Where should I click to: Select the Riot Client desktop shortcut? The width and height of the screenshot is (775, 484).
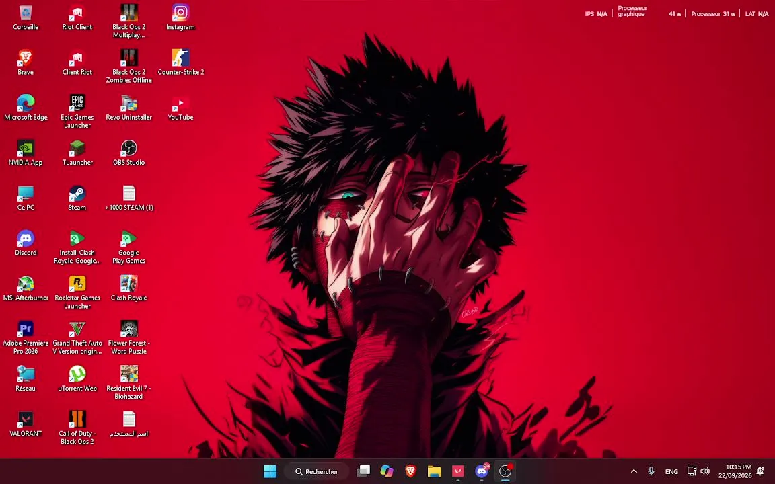coord(77,17)
